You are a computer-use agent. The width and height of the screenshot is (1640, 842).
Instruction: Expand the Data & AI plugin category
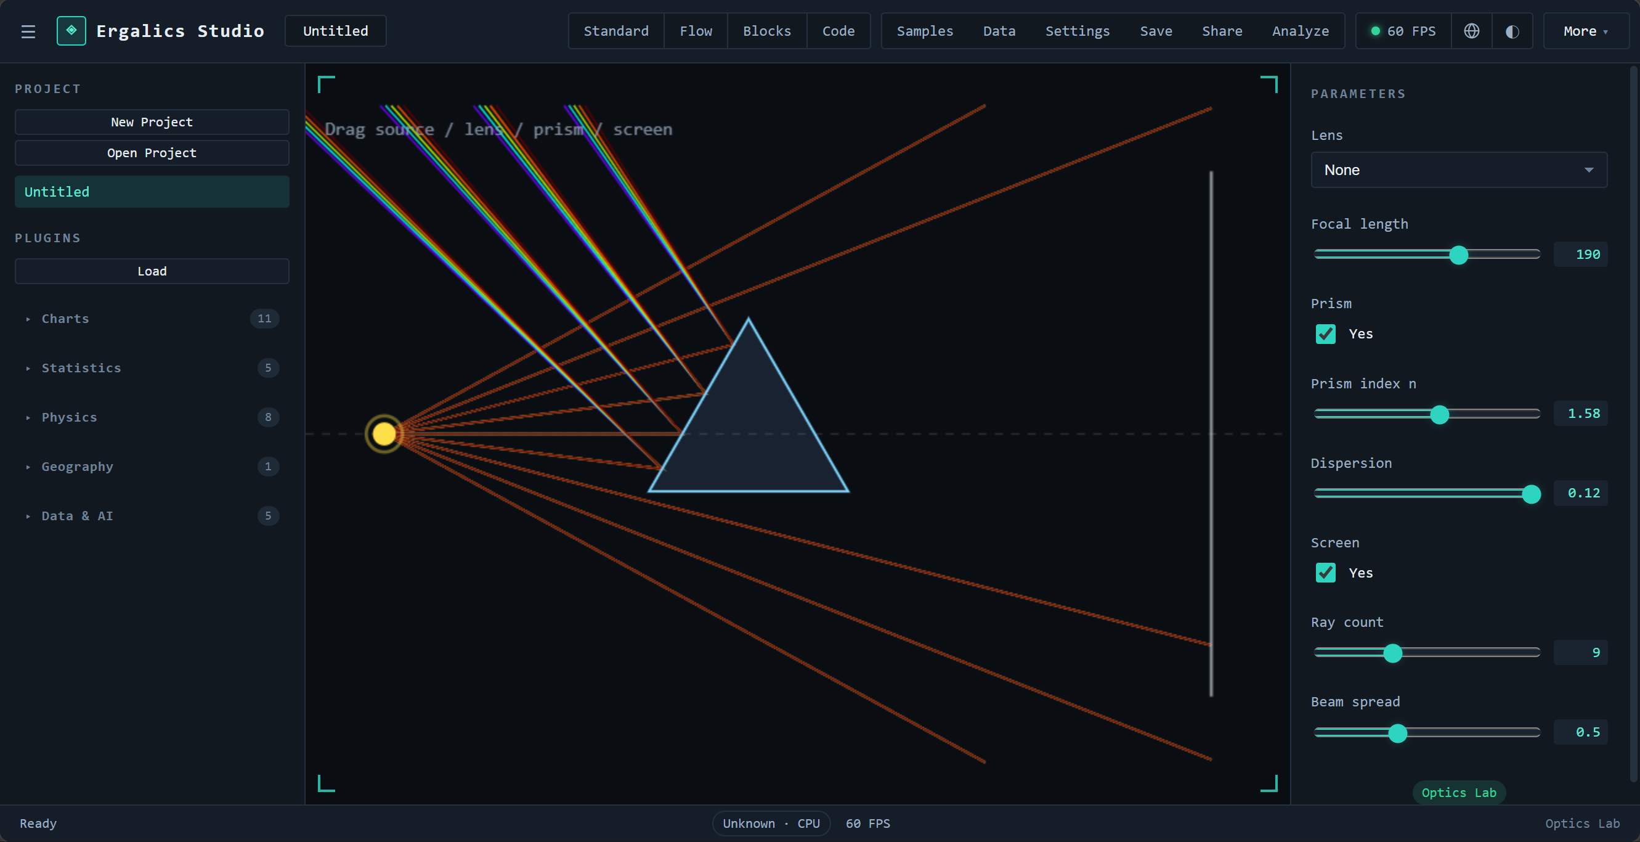[152, 516]
